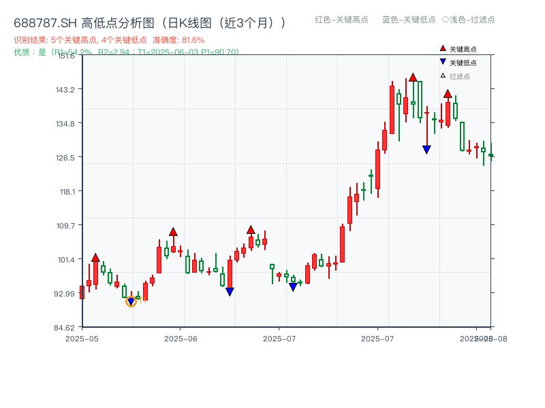Click the red triangle above the highest peak
The image size is (545, 408).
click(413, 78)
